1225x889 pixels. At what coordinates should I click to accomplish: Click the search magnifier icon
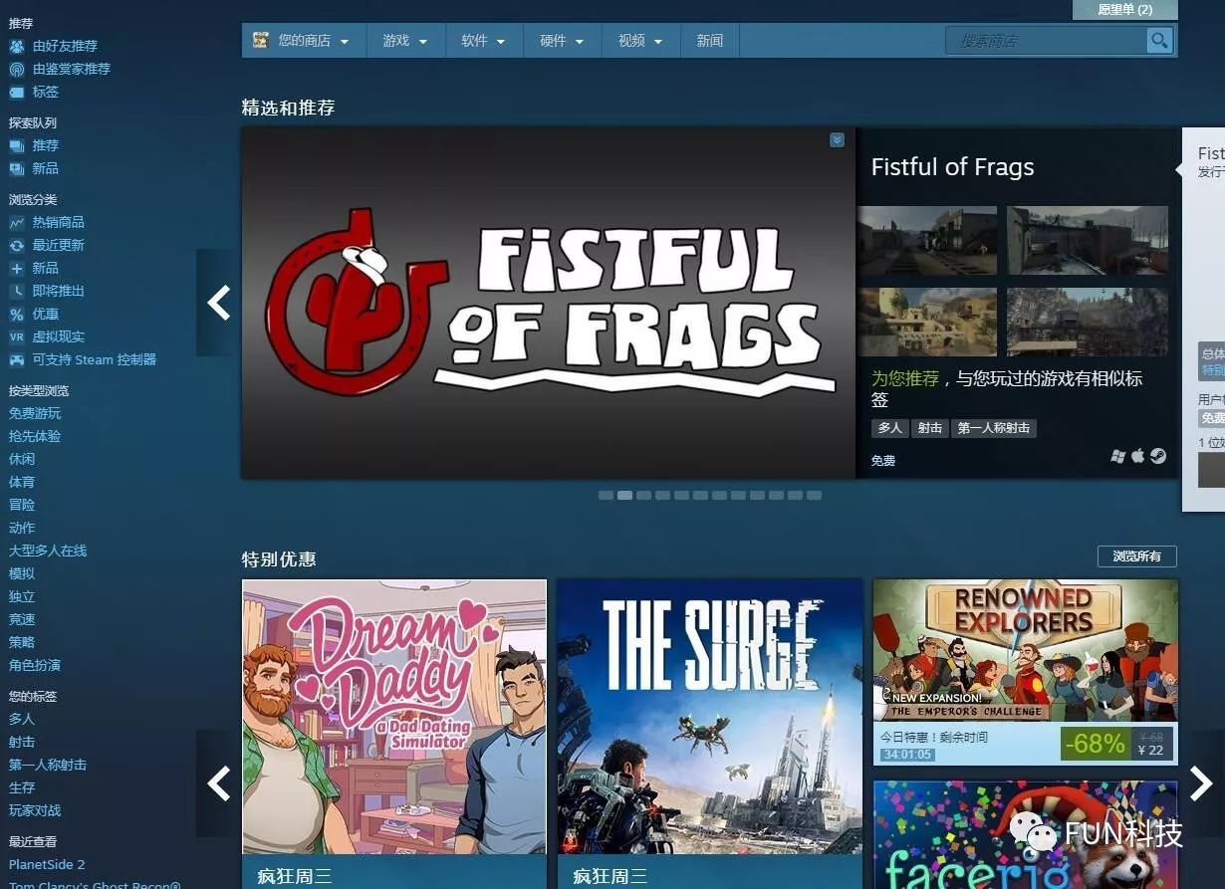1158,41
